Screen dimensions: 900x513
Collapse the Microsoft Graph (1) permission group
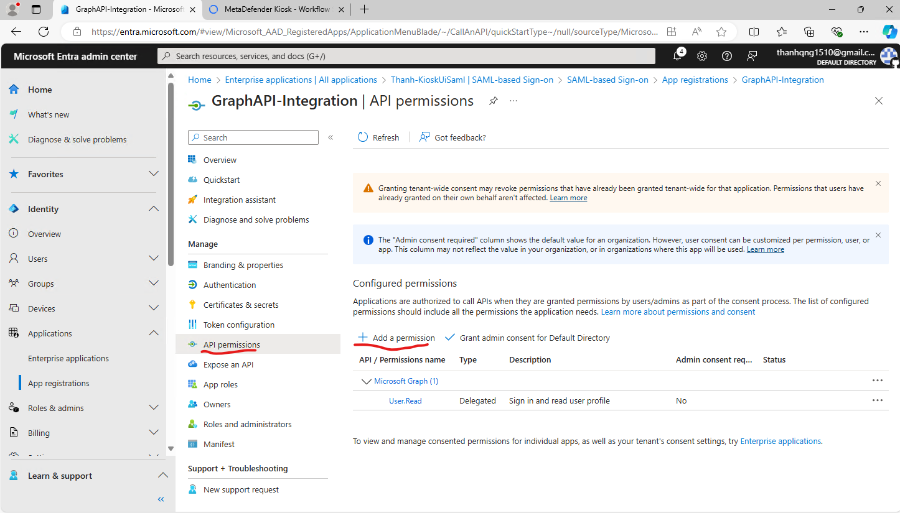366,381
